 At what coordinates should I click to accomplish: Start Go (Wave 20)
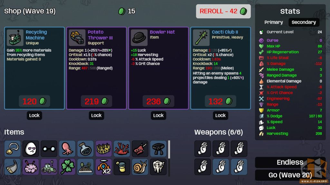[x=290, y=175]
